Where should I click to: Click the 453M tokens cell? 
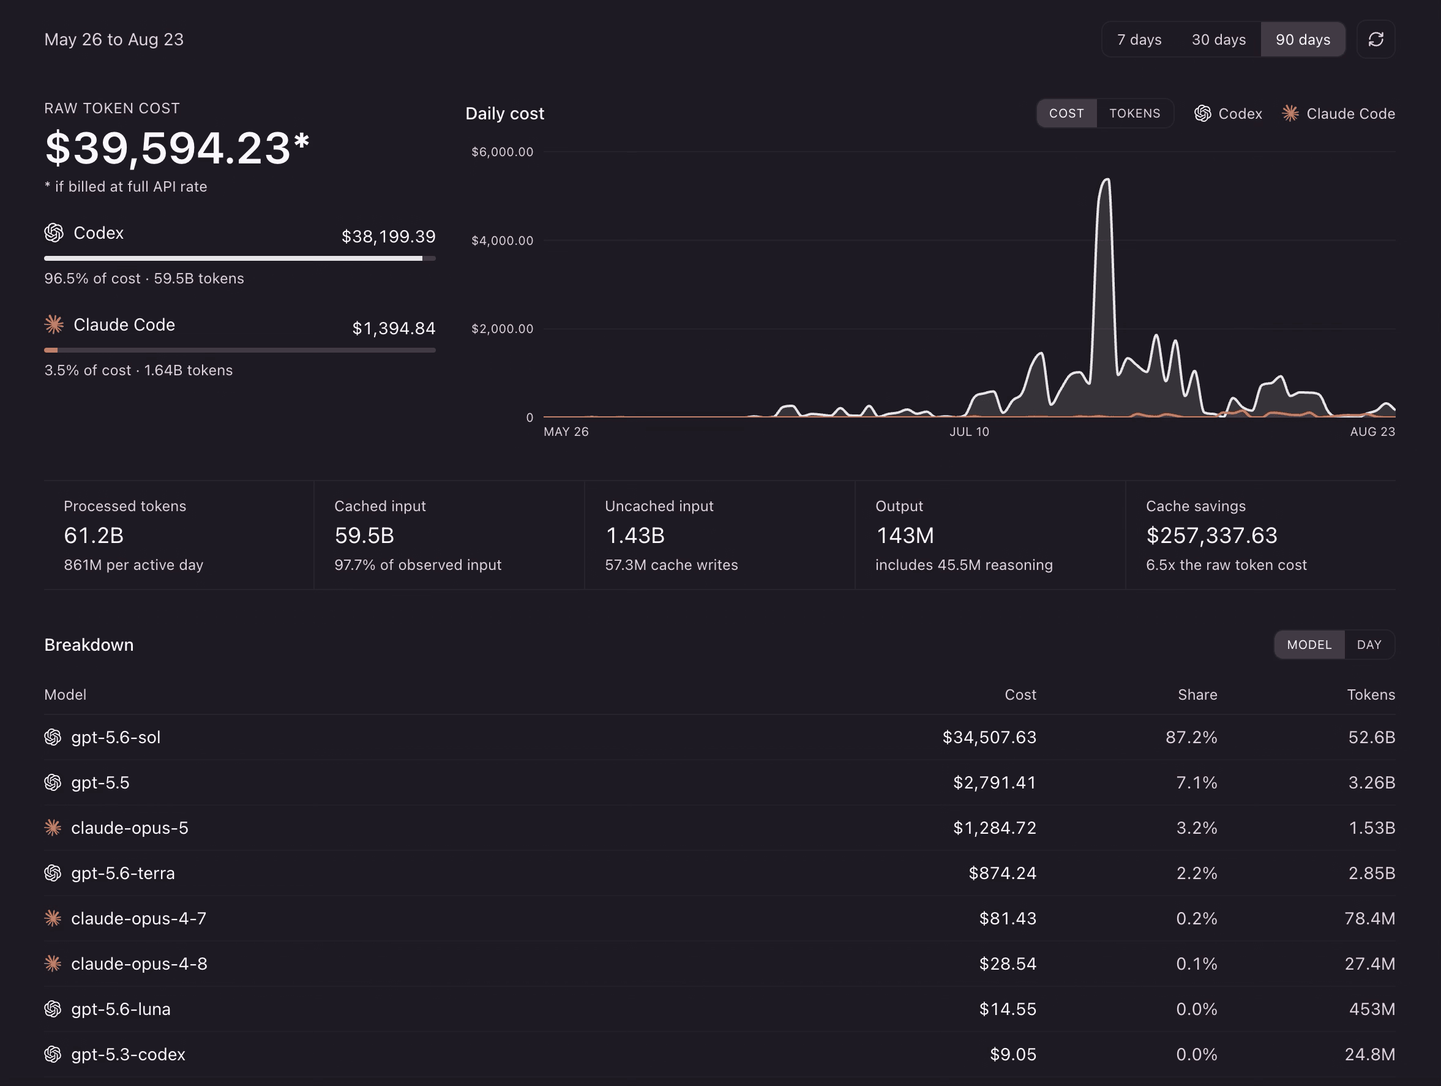click(1372, 1008)
